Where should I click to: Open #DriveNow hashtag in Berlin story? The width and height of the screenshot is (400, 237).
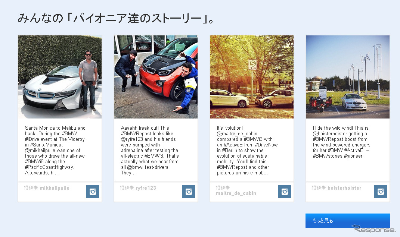[266, 145]
